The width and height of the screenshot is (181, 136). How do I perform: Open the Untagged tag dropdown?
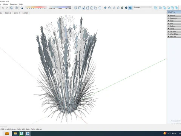tap(143, 7)
